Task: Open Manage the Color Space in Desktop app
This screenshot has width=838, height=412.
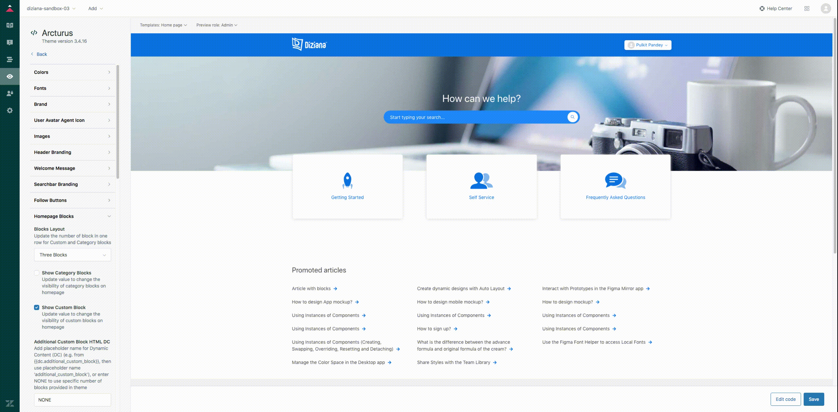Action: tap(338, 363)
